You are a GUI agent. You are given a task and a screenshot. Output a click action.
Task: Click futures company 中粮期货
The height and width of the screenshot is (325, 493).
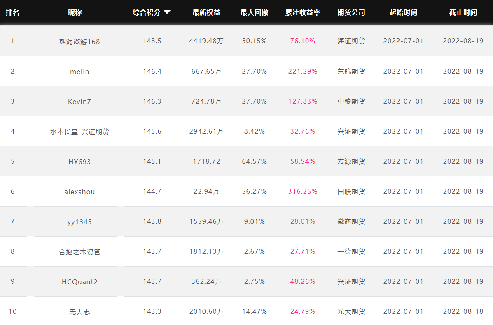coord(351,101)
